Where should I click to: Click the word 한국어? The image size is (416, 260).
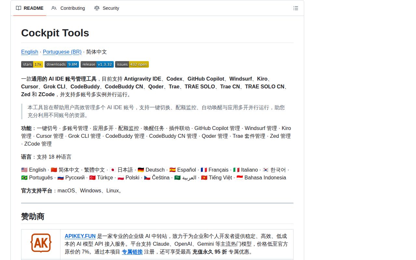point(278,170)
